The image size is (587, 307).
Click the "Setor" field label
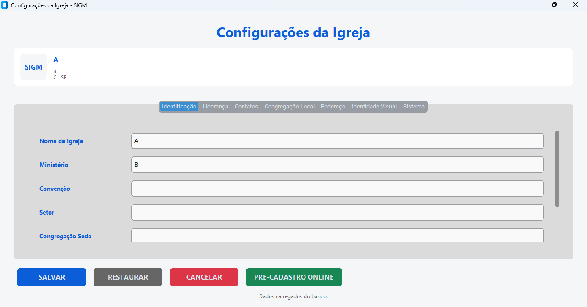(x=47, y=212)
